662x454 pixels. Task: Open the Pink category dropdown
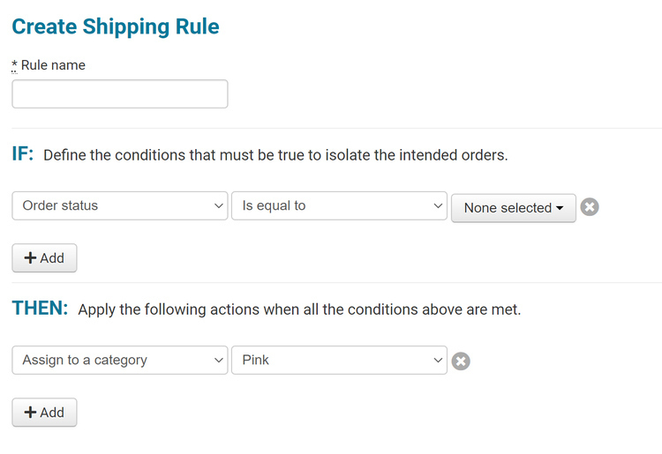pyautogui.click(x=339, y=361)
